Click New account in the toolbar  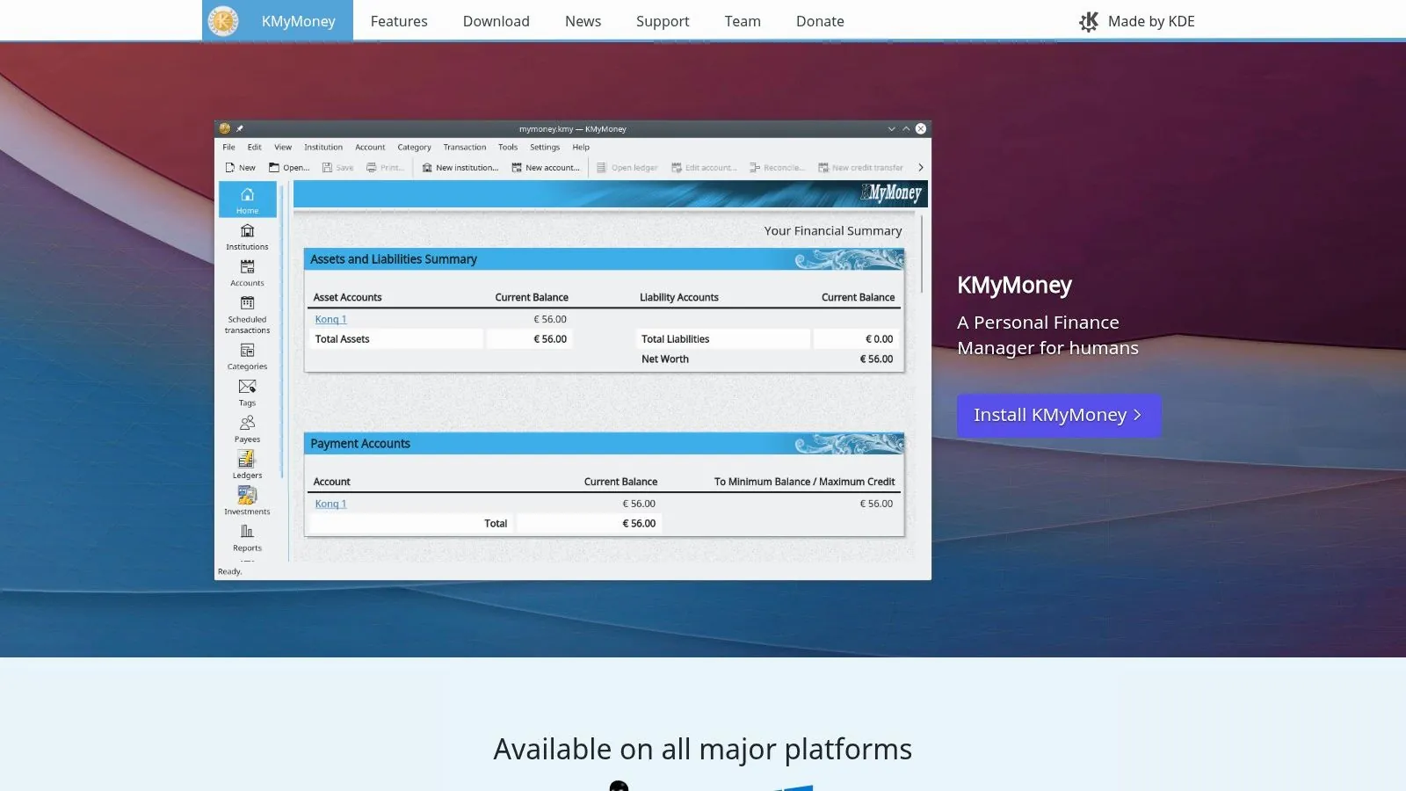click(546, 168)
